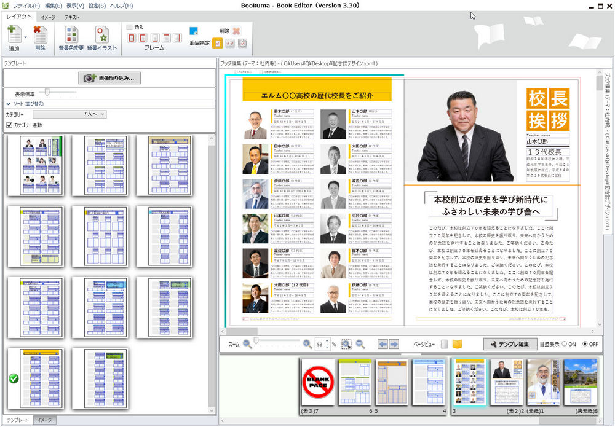Click the zoom-out magnifier icon
Image resolution: width=615 pixels, height=427 pixels.
pos(247,344)
